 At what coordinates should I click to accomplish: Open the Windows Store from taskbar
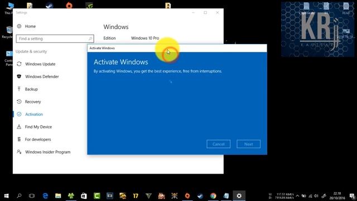[84, 196]
